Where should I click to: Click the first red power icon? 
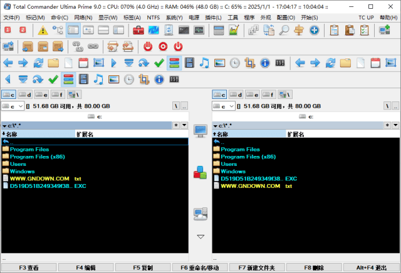click(148, 46)
